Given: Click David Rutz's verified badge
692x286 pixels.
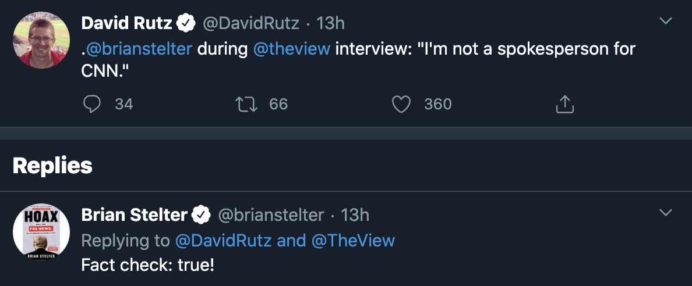Looking at the screenshot, I should 186,23.
